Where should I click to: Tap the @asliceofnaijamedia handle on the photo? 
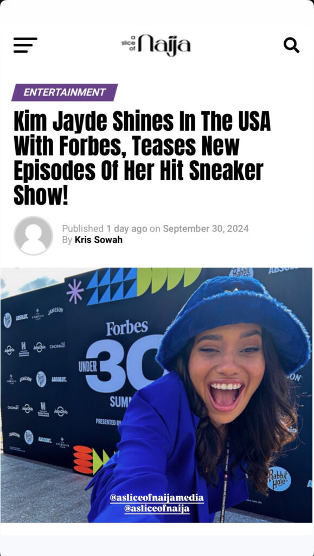coord(157,498)
